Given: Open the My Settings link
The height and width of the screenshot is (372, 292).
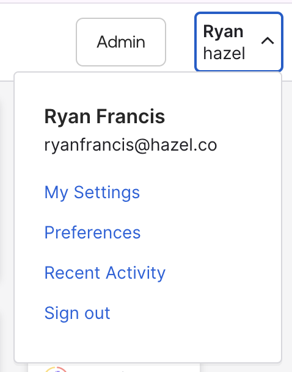Looking at the screenshot, I should tap(92, 192).
